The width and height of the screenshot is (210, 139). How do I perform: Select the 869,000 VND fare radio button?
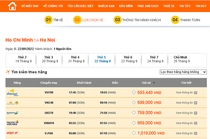coord(134,123)
